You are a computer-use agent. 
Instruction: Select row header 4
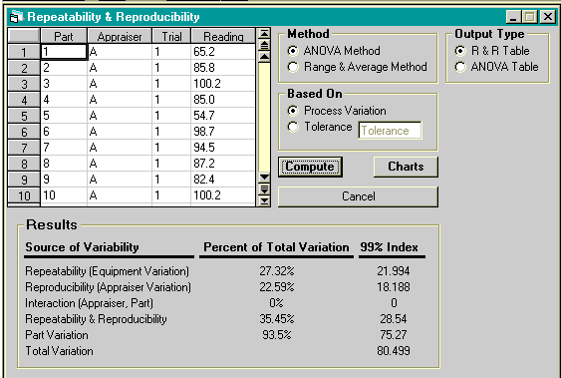pyautogui.click(x=24, y=100)
